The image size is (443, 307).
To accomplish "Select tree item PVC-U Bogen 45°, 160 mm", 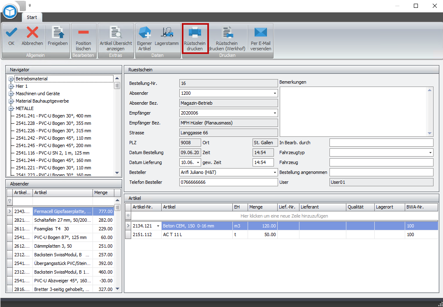I will (53, 160).
